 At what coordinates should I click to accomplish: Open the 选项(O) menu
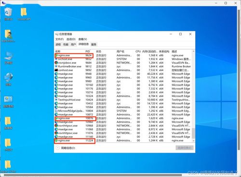71,39
